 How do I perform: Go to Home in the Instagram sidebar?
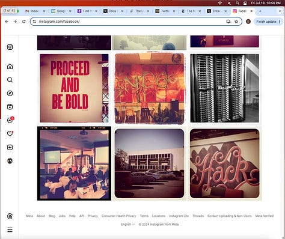pyautogui.click(x=10, y=66)
